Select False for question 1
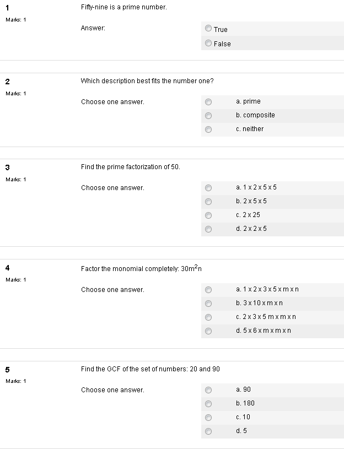 (x=208, y=43)
